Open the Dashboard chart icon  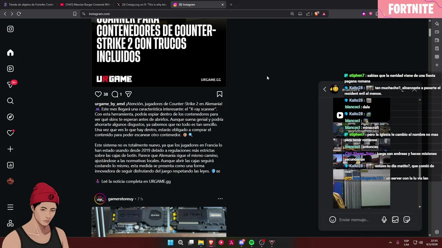coord(10,165)
